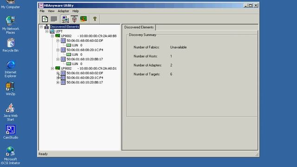Viewport: 297px width, 167px height.
Task: Select target text 50:06:01:68:08:20:1C:F4
Action: 84,50
